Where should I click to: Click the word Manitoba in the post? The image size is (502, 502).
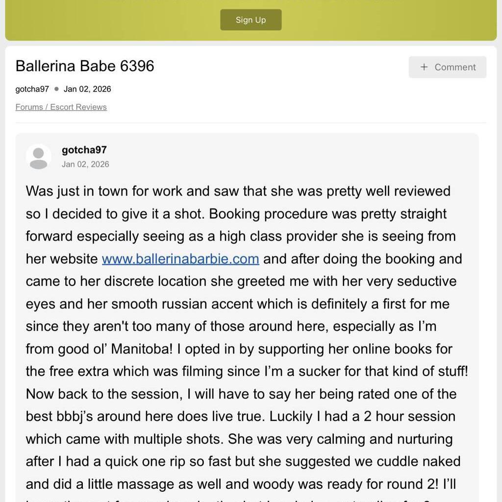pyautogui.click(x=141, y=349)
